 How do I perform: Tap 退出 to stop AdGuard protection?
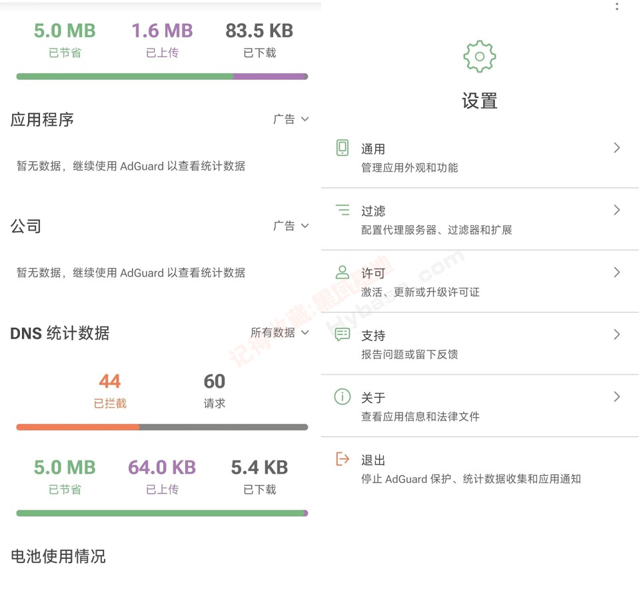373,460
